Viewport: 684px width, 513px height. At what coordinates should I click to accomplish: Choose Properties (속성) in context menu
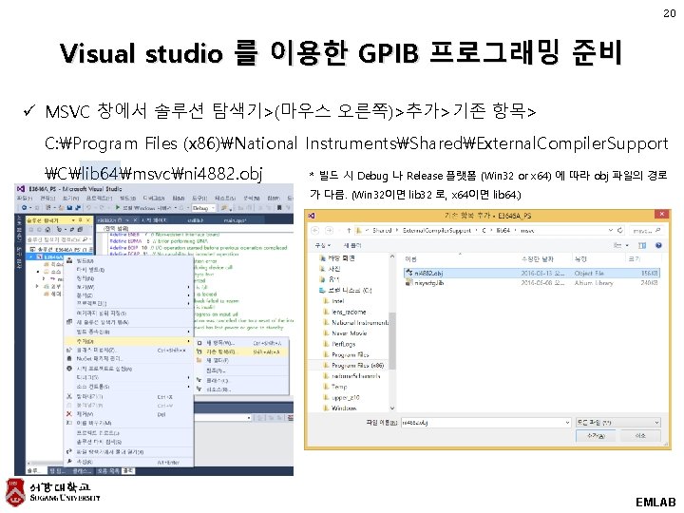point(128,461)
